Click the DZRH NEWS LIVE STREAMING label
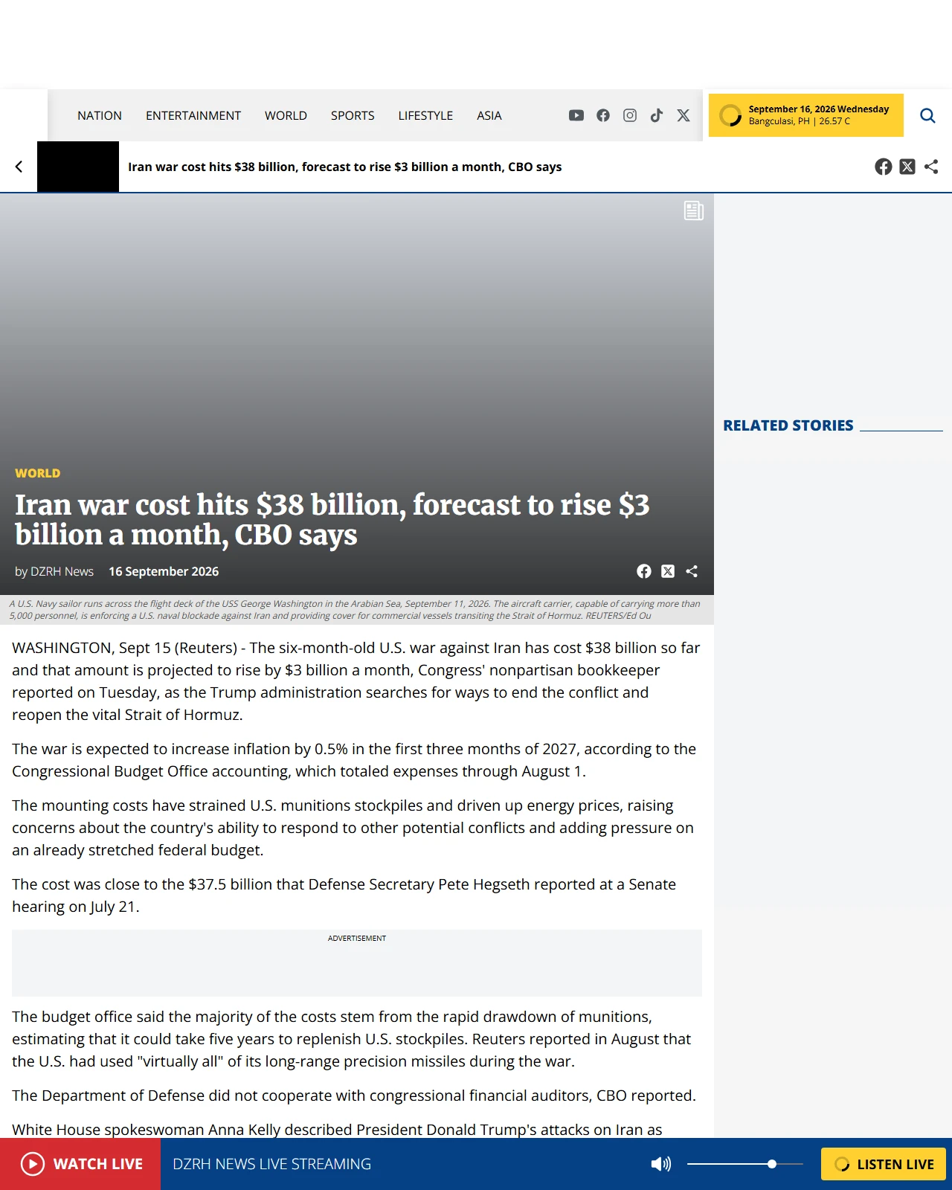This screenshot has width=952, height=1190. click(x=271, y=1164)
